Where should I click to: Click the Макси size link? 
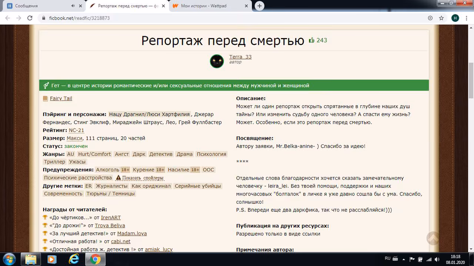coord(75,138)
